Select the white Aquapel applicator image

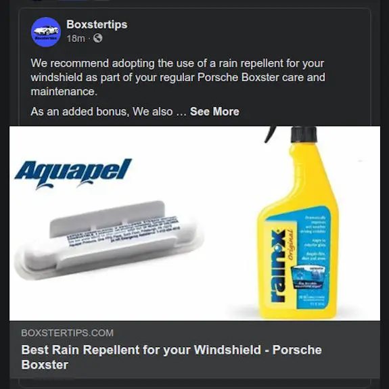(108, 239)
